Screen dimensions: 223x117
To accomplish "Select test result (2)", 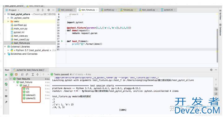I will (26, 92).
